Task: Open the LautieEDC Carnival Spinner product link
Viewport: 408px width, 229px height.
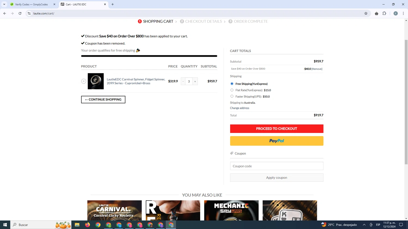Action: pyautogui.click(x=136, y=81)
